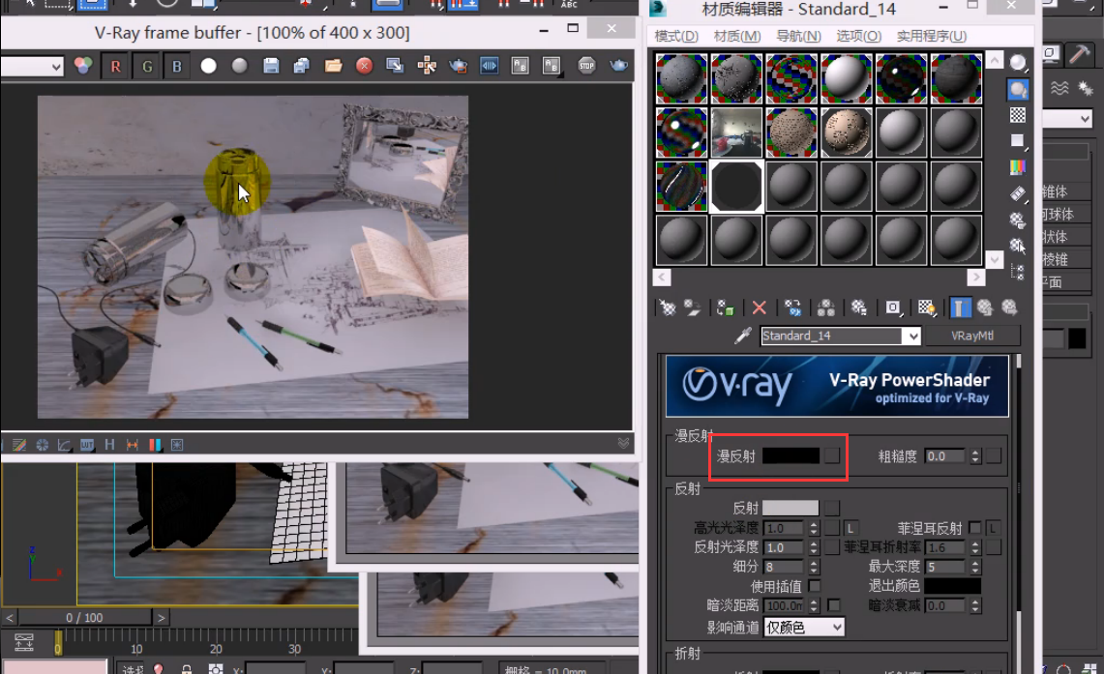Viewport: 1104px width, 674px height.
Task: Select the first material sample sphere slot
Action: 681,78
